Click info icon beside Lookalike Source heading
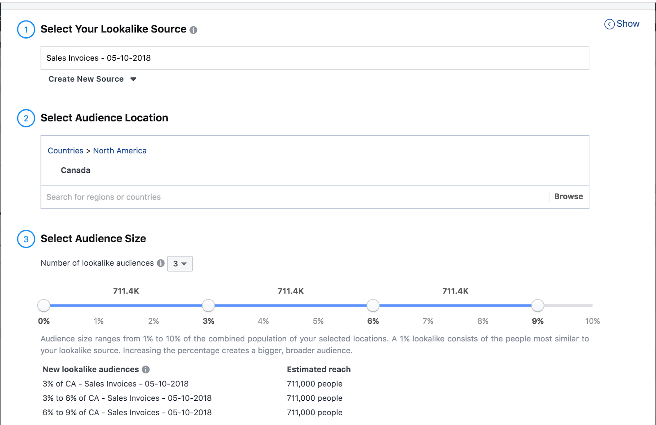 [194, 30]
